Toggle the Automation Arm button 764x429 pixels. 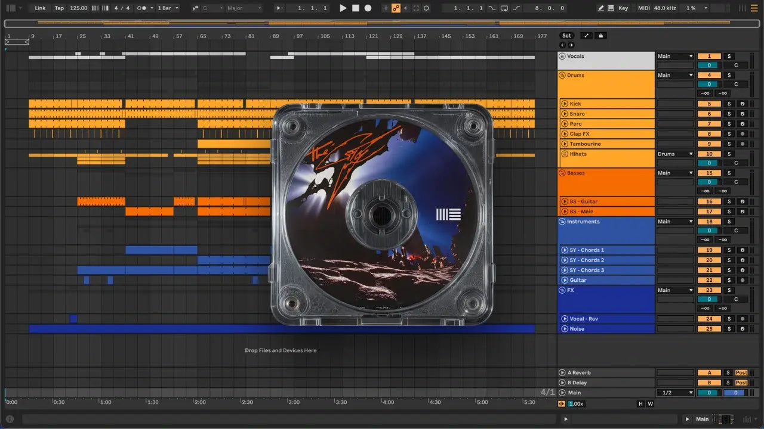(396, 8)
